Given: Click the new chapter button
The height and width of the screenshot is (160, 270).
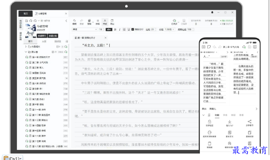Looking at the screenshot, I should pos(42,36).
